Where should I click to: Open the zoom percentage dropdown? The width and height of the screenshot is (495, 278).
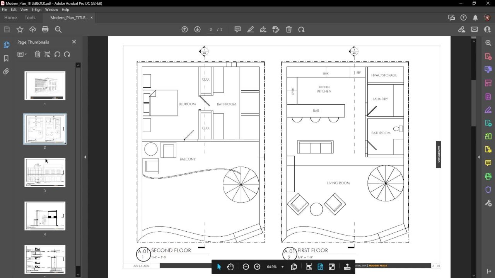pyautogui.click(x=282, y=267)
